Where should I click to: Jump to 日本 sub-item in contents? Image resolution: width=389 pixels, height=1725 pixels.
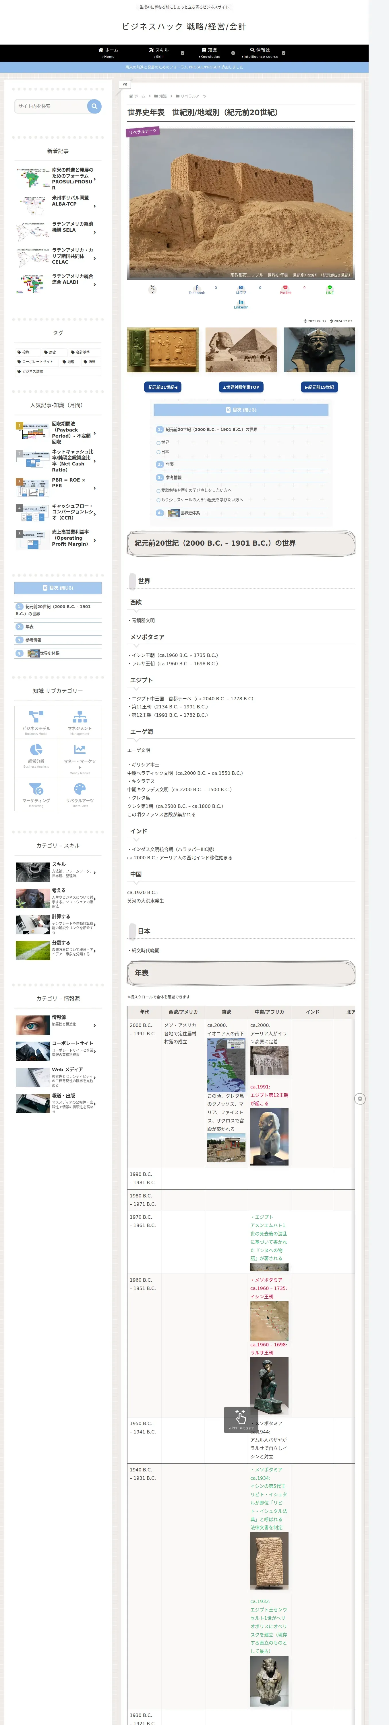pos(165,452)
